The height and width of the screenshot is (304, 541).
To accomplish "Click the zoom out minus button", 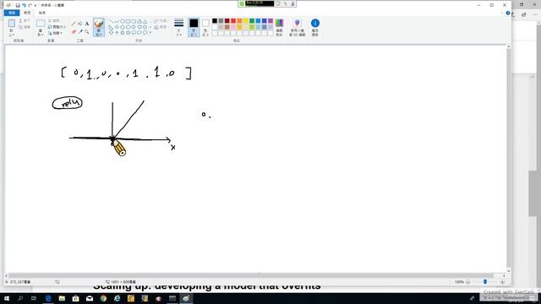I will click(x=468, y=282).
